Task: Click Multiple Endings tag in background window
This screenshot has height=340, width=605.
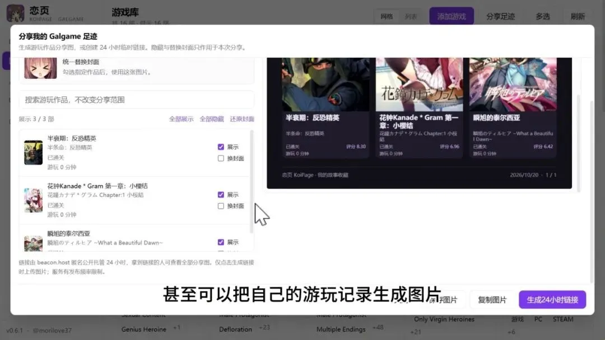Action: coord(341,329)
